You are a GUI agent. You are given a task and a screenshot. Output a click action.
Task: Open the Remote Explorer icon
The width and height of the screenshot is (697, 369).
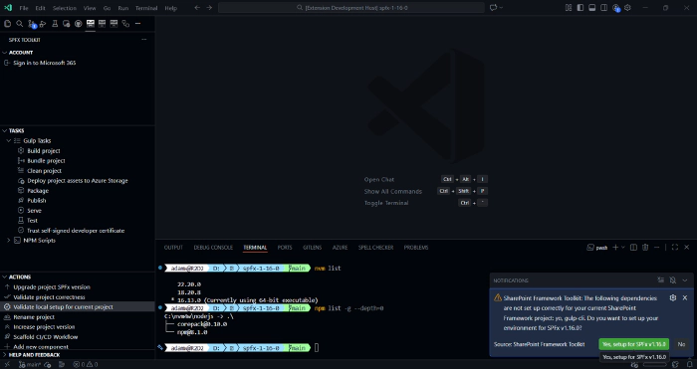pyautogui.click(x=67, y=24)
